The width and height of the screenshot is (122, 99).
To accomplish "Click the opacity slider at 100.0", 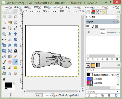I will point(102,21).
